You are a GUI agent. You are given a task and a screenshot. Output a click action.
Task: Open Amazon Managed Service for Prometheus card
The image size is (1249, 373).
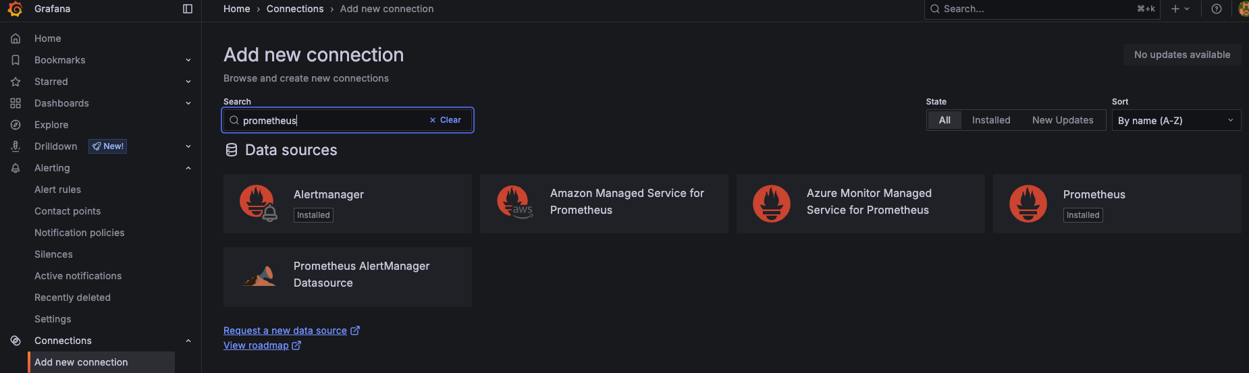point(604,204)
